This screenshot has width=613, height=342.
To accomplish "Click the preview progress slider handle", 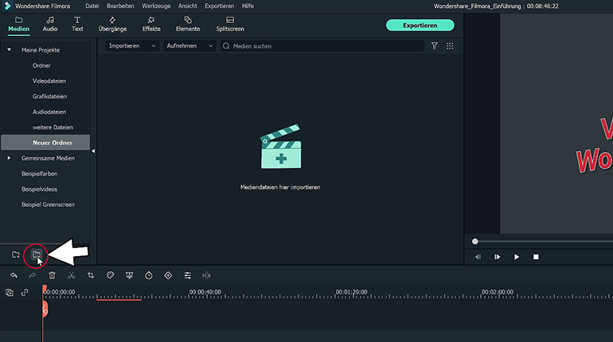I will (x=475, y=242).
